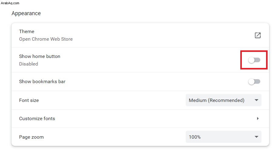Click the white knob of bookmarks toggle

tap(252, 82)
